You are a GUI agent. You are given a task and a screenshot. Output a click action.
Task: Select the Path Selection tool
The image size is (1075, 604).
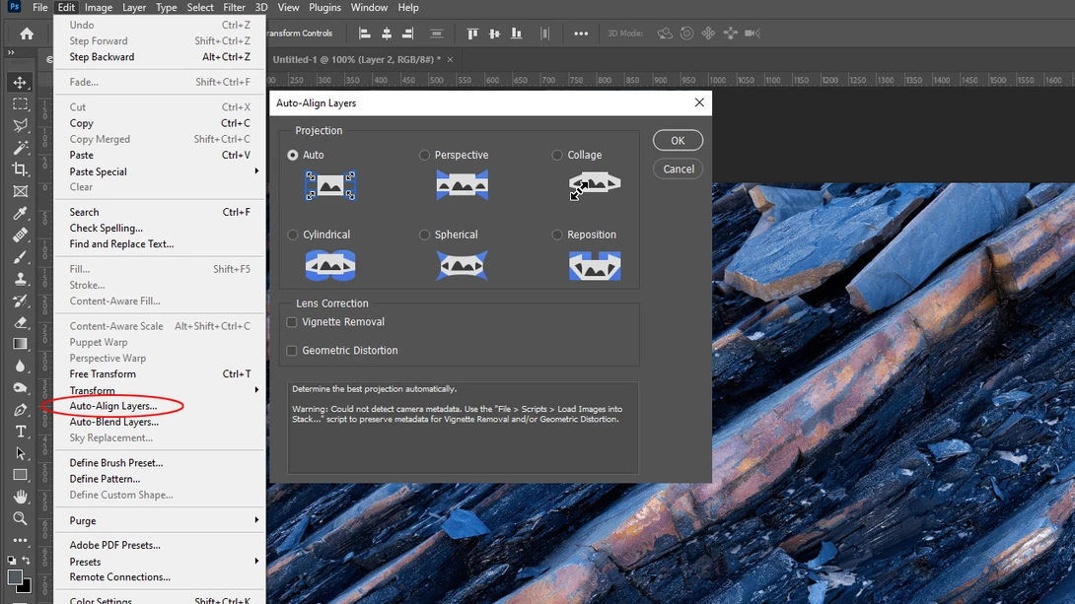click(x=20, y=453)
